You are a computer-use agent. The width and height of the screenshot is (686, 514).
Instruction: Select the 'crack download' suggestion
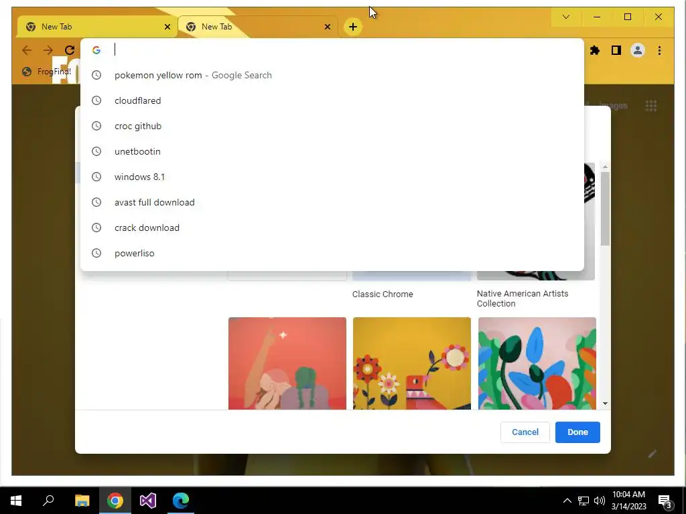point(332,228)
